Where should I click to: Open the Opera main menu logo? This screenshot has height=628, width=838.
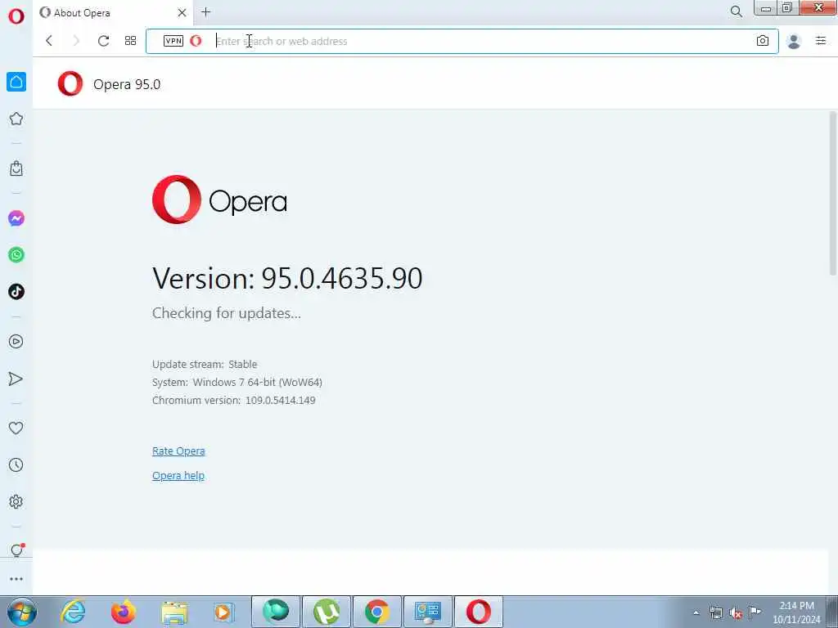click(16, 16)
